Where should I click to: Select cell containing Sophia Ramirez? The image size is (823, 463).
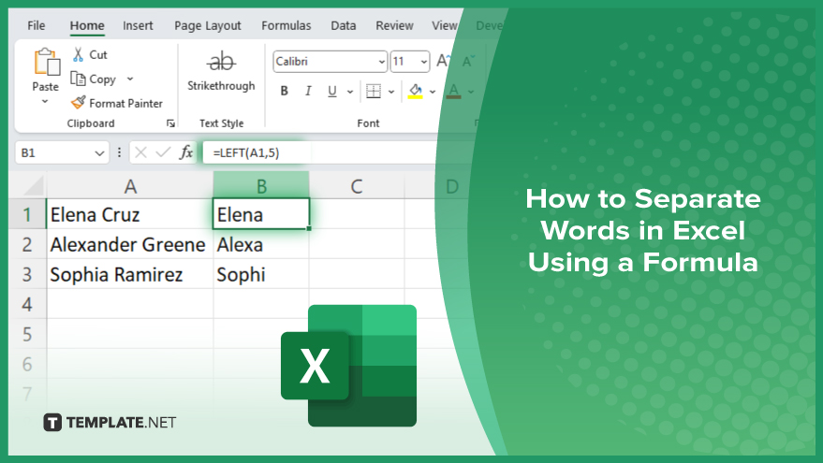(130, 274)
